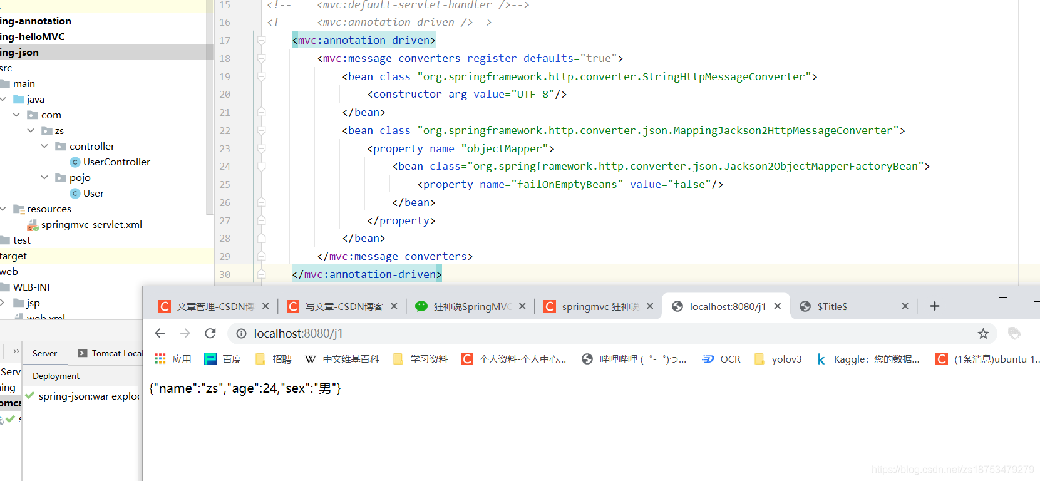Close the 写文章-CSDN博客 tab
1040x481 pixels.
(394, 306)
